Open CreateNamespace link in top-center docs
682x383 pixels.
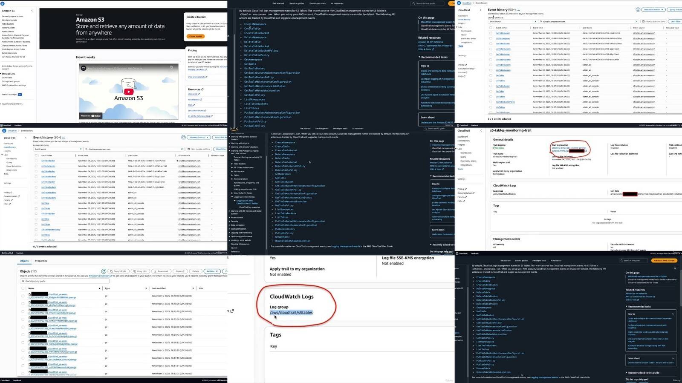pyautogui.click(x=255, y=24)
